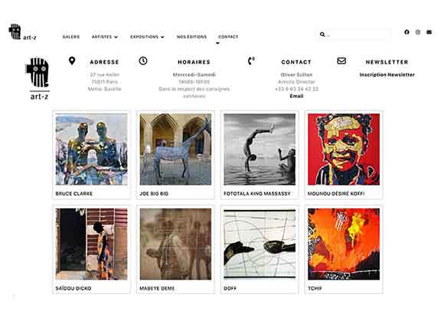Click the search magnifier icon

coord(322,34)
